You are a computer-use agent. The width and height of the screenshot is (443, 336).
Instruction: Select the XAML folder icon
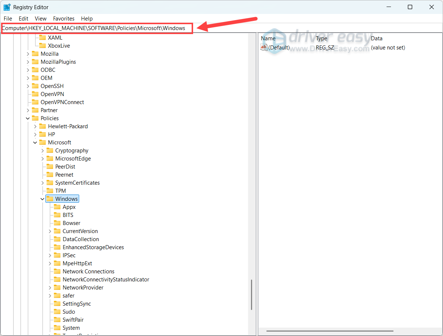(x=43, y=37)
